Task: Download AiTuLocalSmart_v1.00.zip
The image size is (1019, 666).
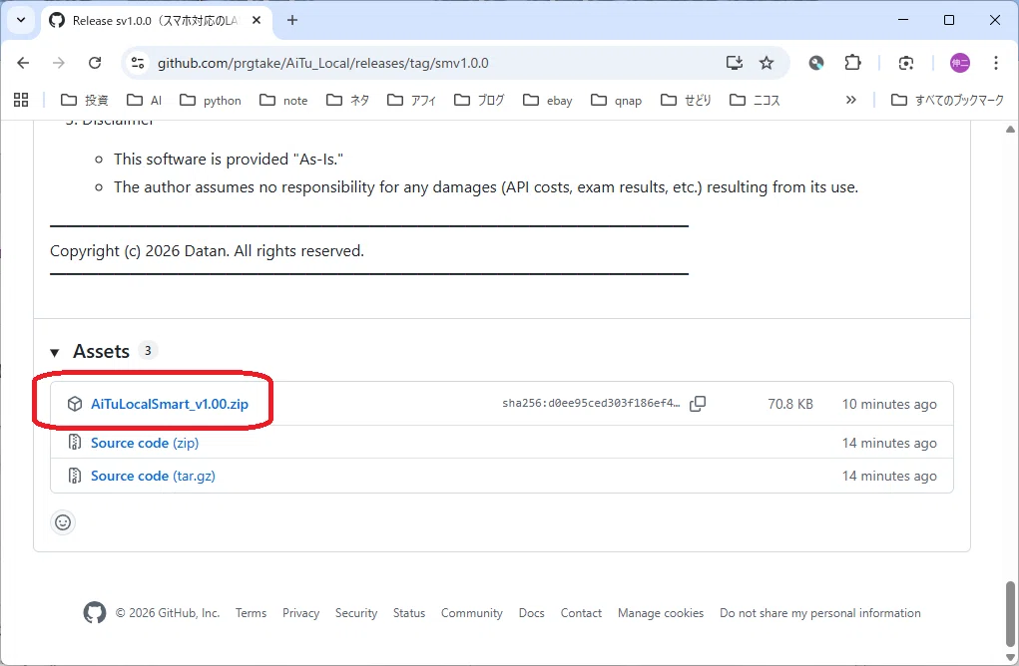Action: pos(170,404)
